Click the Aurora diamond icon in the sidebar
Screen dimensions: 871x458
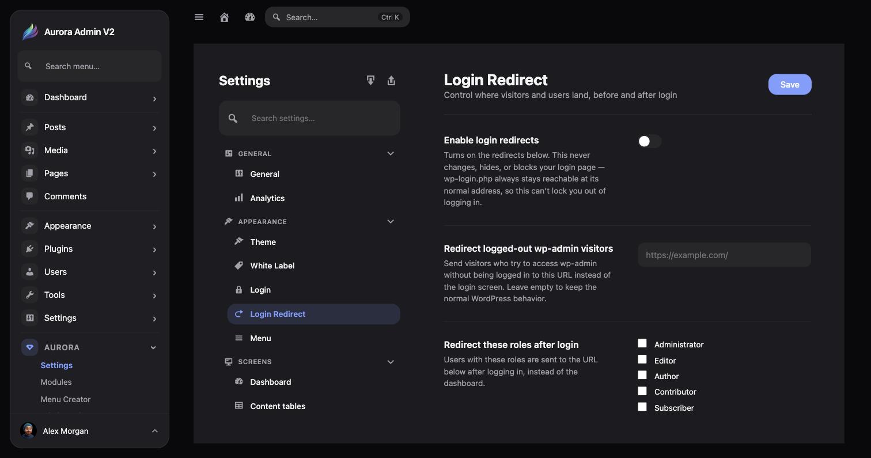click(x=30, y=347)
